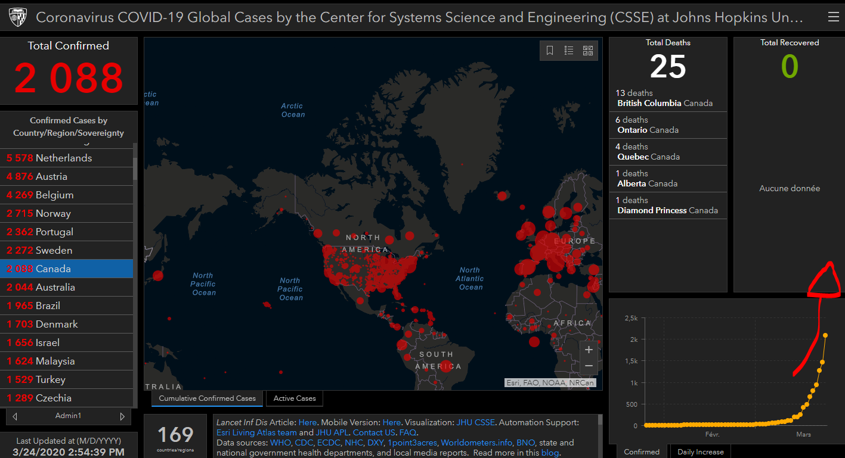Screen dimensions: 845x458
Task: Zoom in on the map
Action: (x=589, y=350)
